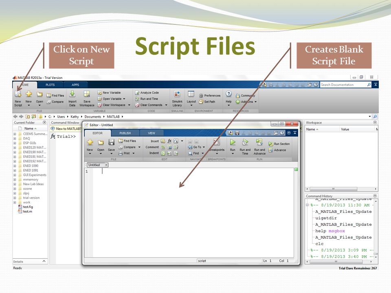391x293 pixels.
Task: Click the Editor Open folder icon
Action: click(101, 142)
